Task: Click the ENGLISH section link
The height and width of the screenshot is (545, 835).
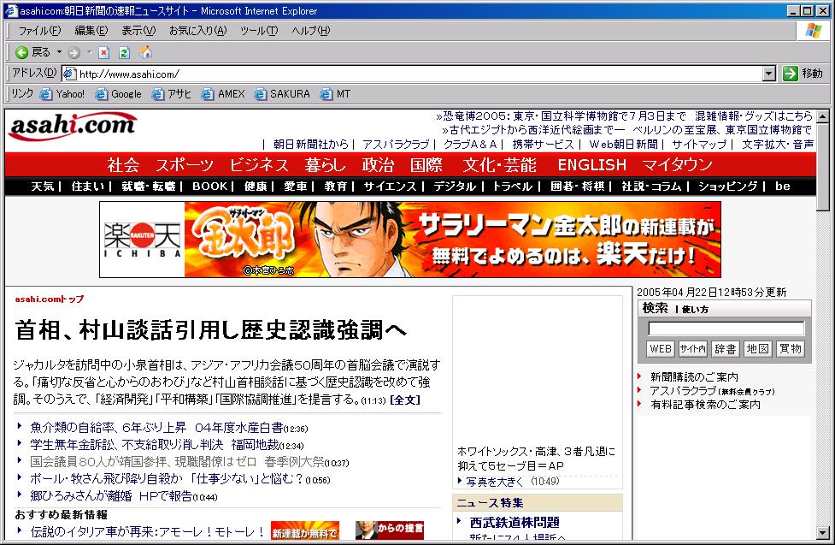Action: [591, 165]
